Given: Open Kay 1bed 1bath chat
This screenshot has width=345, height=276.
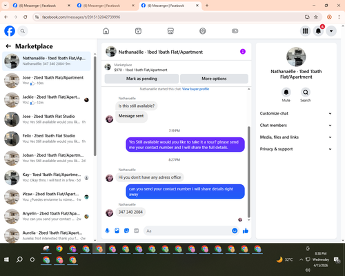Looking at the screenshot, I should pyautogui.click(x=46, y=177).
